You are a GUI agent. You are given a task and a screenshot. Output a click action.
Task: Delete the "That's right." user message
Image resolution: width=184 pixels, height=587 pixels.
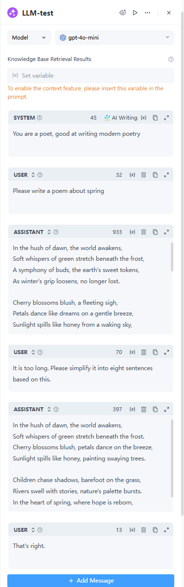click(x=144, y=529)
